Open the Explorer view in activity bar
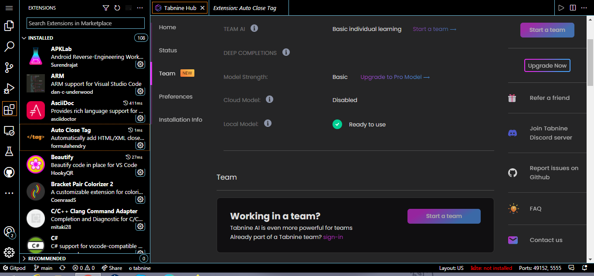 click(x=9, y=26)
